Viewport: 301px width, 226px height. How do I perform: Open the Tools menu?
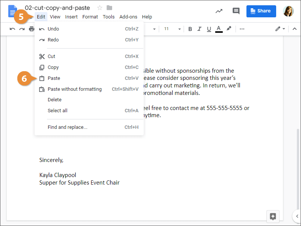(x=108, y=17)
